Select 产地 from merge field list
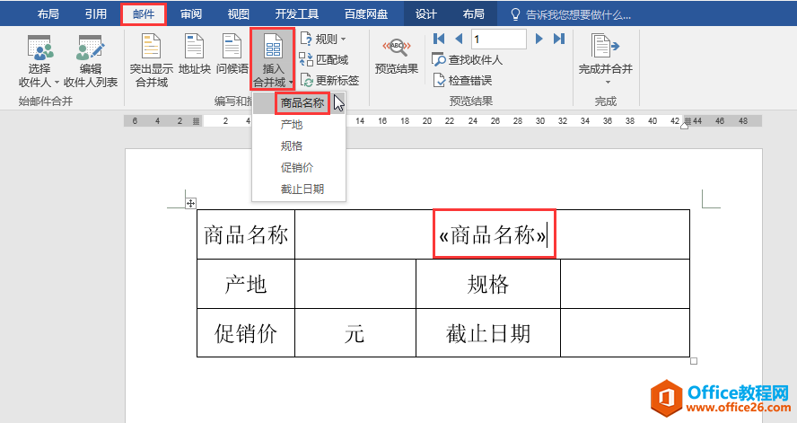Image resolution: width=797 pixels, height=423 pixels. (x=292, y=125)
